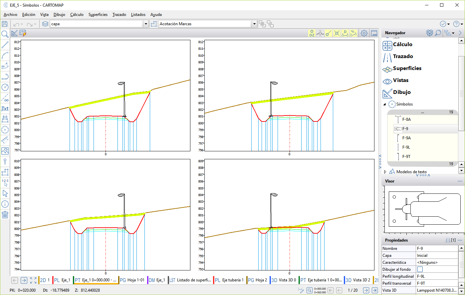Screen dimensions: 465x295
Task: Enable the Dibujar al fondo checkbox
Action: (420, 269)
